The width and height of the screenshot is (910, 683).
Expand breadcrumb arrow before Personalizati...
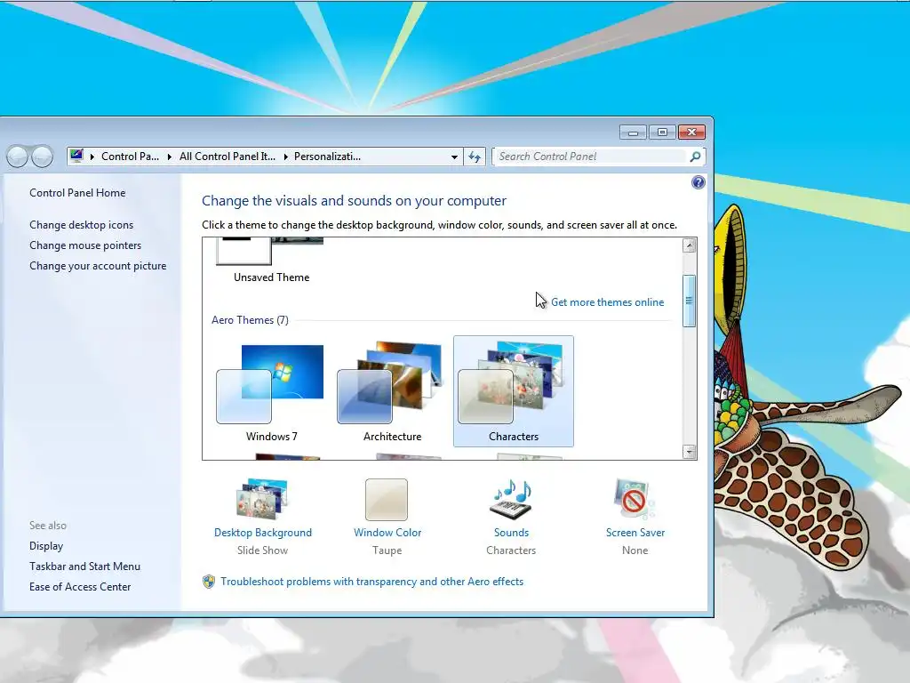pyautogui.click(x=285, y=157)
